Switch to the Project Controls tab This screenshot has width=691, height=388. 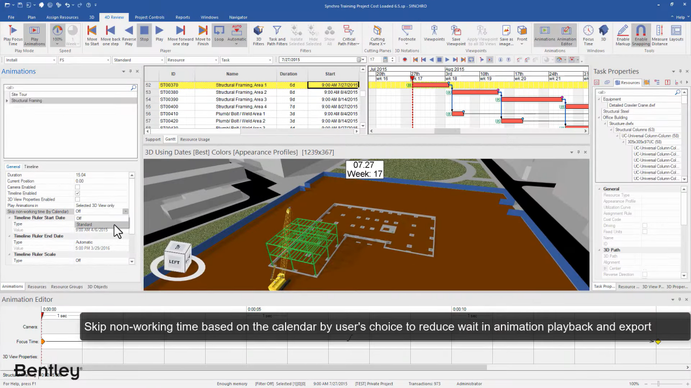[x=150, y=17]
